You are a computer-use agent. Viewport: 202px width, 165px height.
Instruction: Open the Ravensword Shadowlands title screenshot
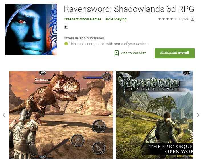click(x=154, y=115)
